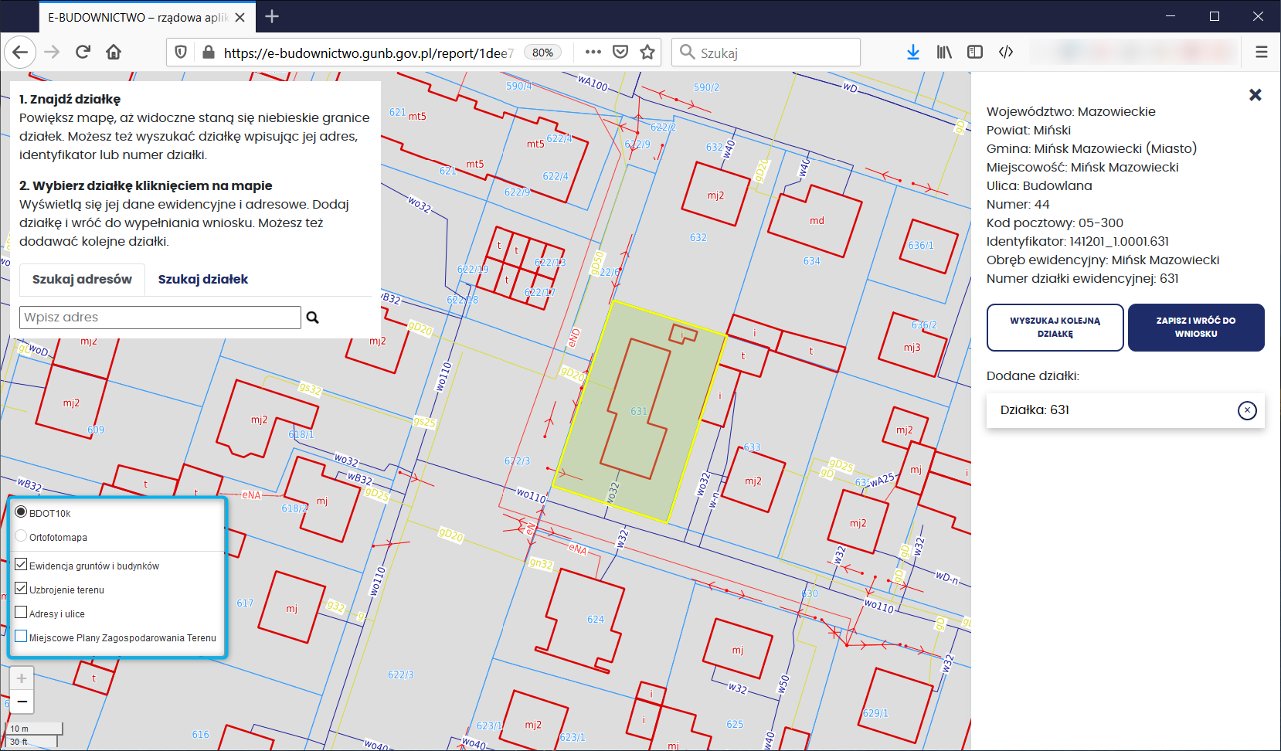Click the address search magnifier icon
Viewport: 1281px width, 751px height.
[x=313, y=318]
